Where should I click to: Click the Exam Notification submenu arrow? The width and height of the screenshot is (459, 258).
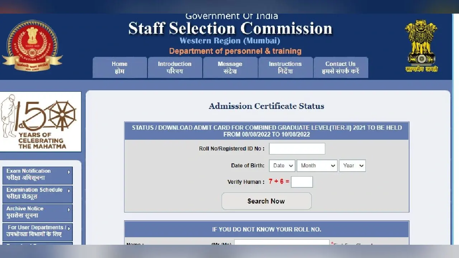[x=69, y=172]
